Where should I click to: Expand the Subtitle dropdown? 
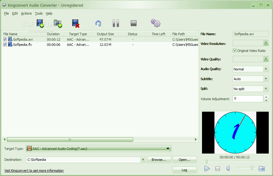266,79
